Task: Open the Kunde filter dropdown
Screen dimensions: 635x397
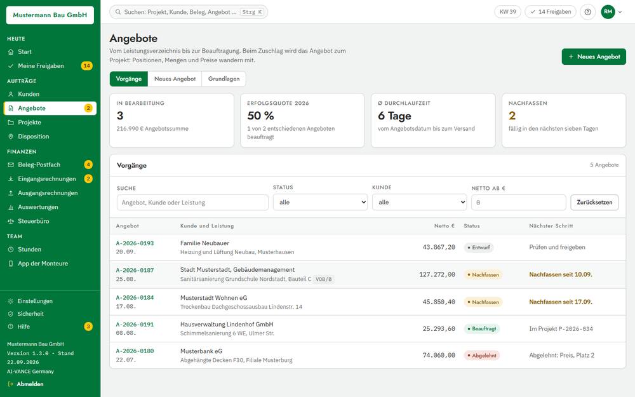Action: click(419, 202)
